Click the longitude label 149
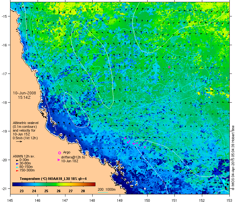Viewport: 237px width, 202px height. point(120,200)
